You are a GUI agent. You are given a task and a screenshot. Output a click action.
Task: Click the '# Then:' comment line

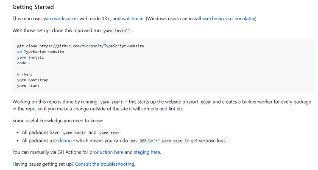click(25, 74)
